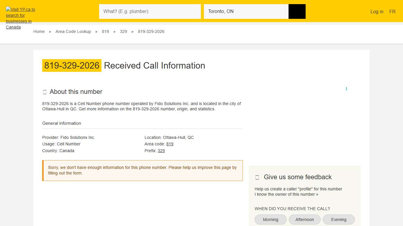Click the Give us some feedback icon
The image size is (403, 226).
257,177
